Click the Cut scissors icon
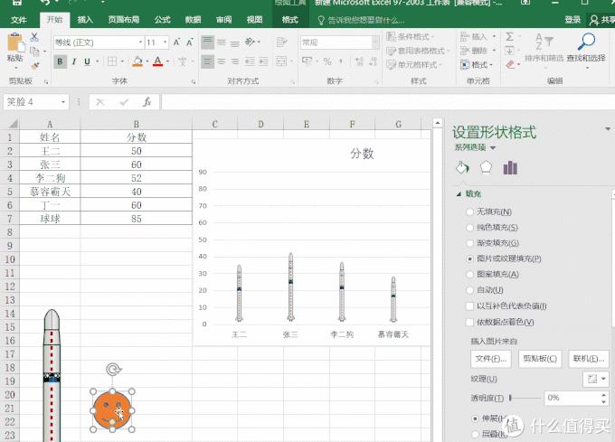The width and height of the screenshot is (615, 442). click(x=34, y=37)
